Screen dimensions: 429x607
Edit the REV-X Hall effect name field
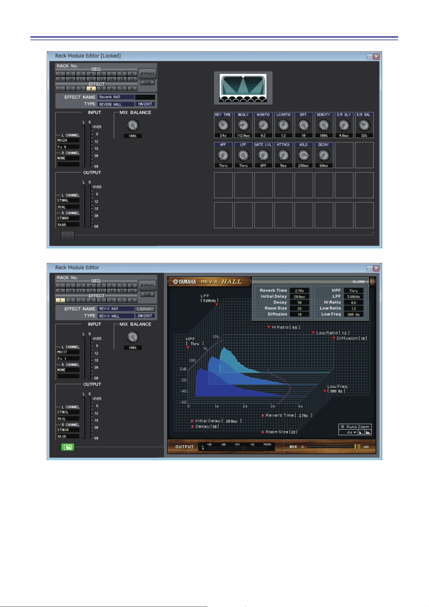click(x=116, y=309)
